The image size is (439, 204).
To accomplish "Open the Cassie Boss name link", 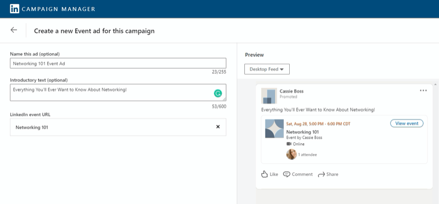I will pyautogui.click(x=291, y=91).
